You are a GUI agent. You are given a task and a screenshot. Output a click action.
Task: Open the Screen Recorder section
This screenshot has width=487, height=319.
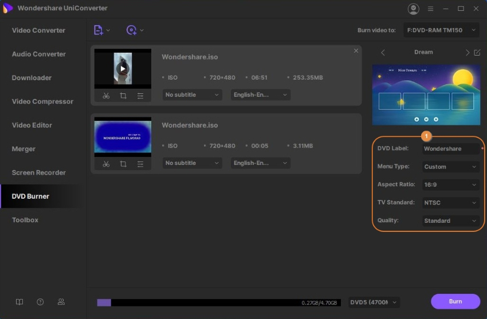[38, 172]
